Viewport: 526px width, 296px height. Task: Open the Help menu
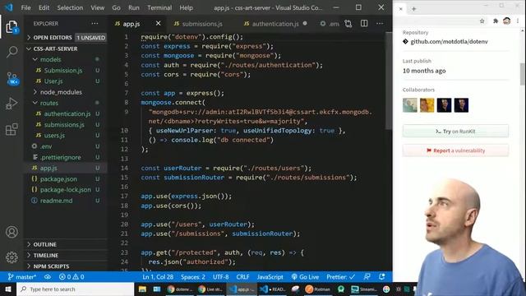(x=187, y=7)
